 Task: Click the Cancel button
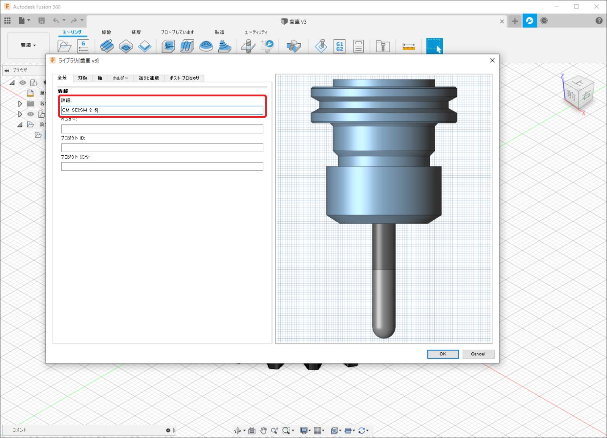478,354
